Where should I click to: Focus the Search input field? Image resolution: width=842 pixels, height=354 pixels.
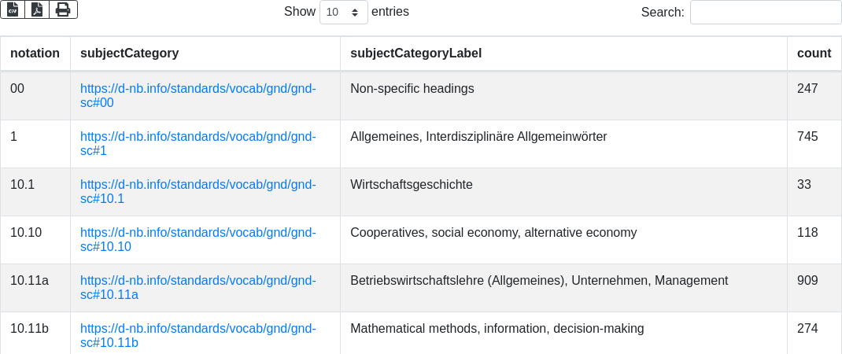(765, 13)
